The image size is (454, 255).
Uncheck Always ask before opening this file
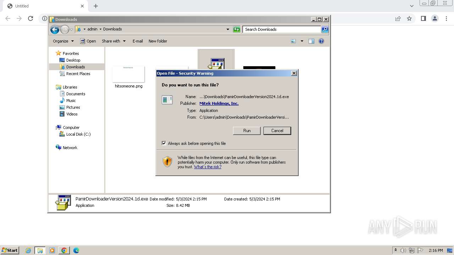point(164,143)
